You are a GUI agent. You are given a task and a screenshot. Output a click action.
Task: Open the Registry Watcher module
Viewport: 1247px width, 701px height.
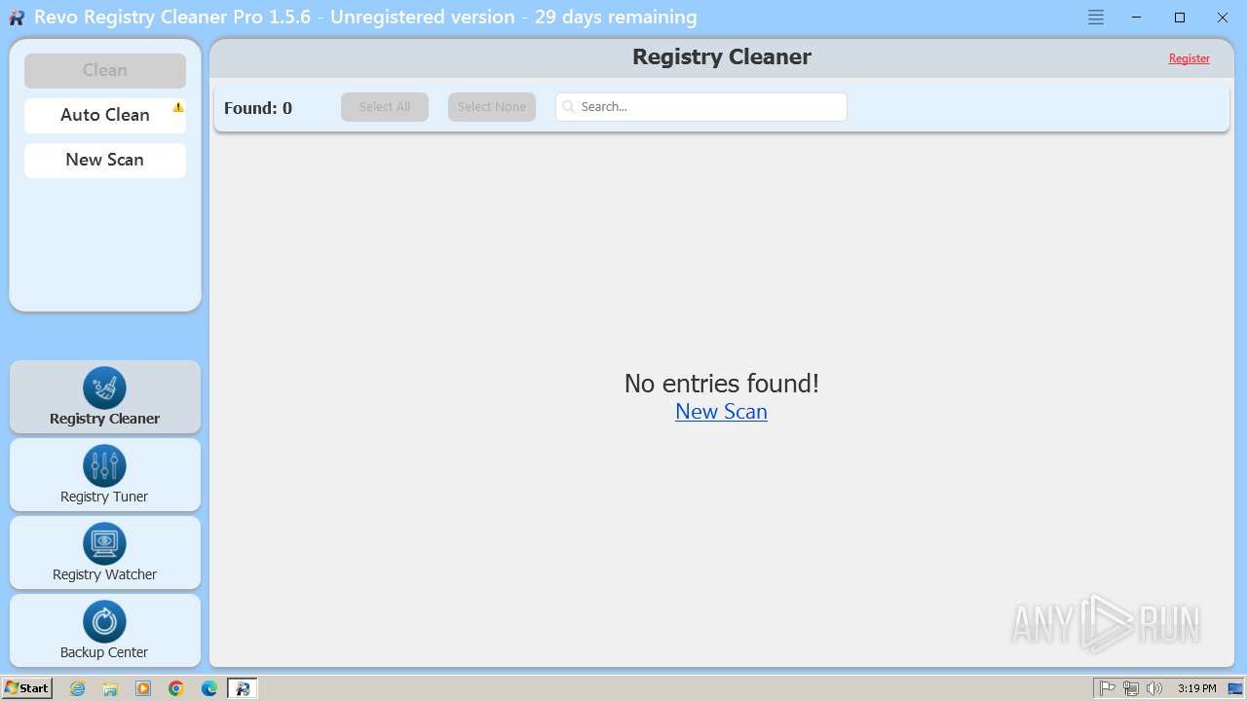tap(105, 553)
